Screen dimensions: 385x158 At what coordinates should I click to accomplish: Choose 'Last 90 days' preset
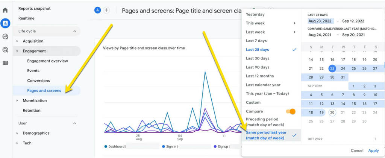pos(258,67)
